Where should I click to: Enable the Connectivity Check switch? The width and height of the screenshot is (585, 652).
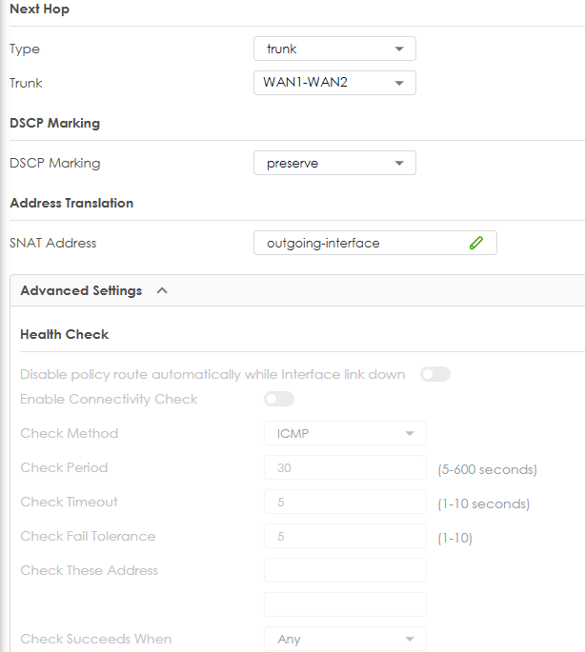click(x=279, y=399)
